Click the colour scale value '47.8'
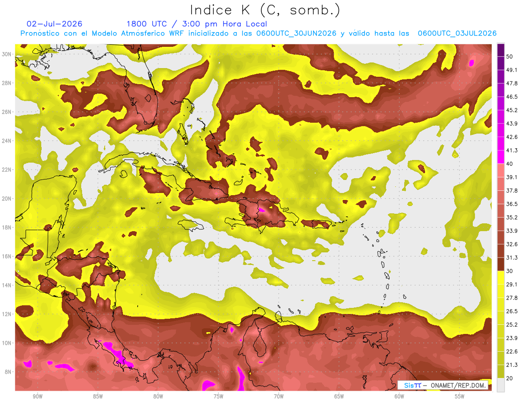Viewport: 521px width, 402px height. click(512, 83)
